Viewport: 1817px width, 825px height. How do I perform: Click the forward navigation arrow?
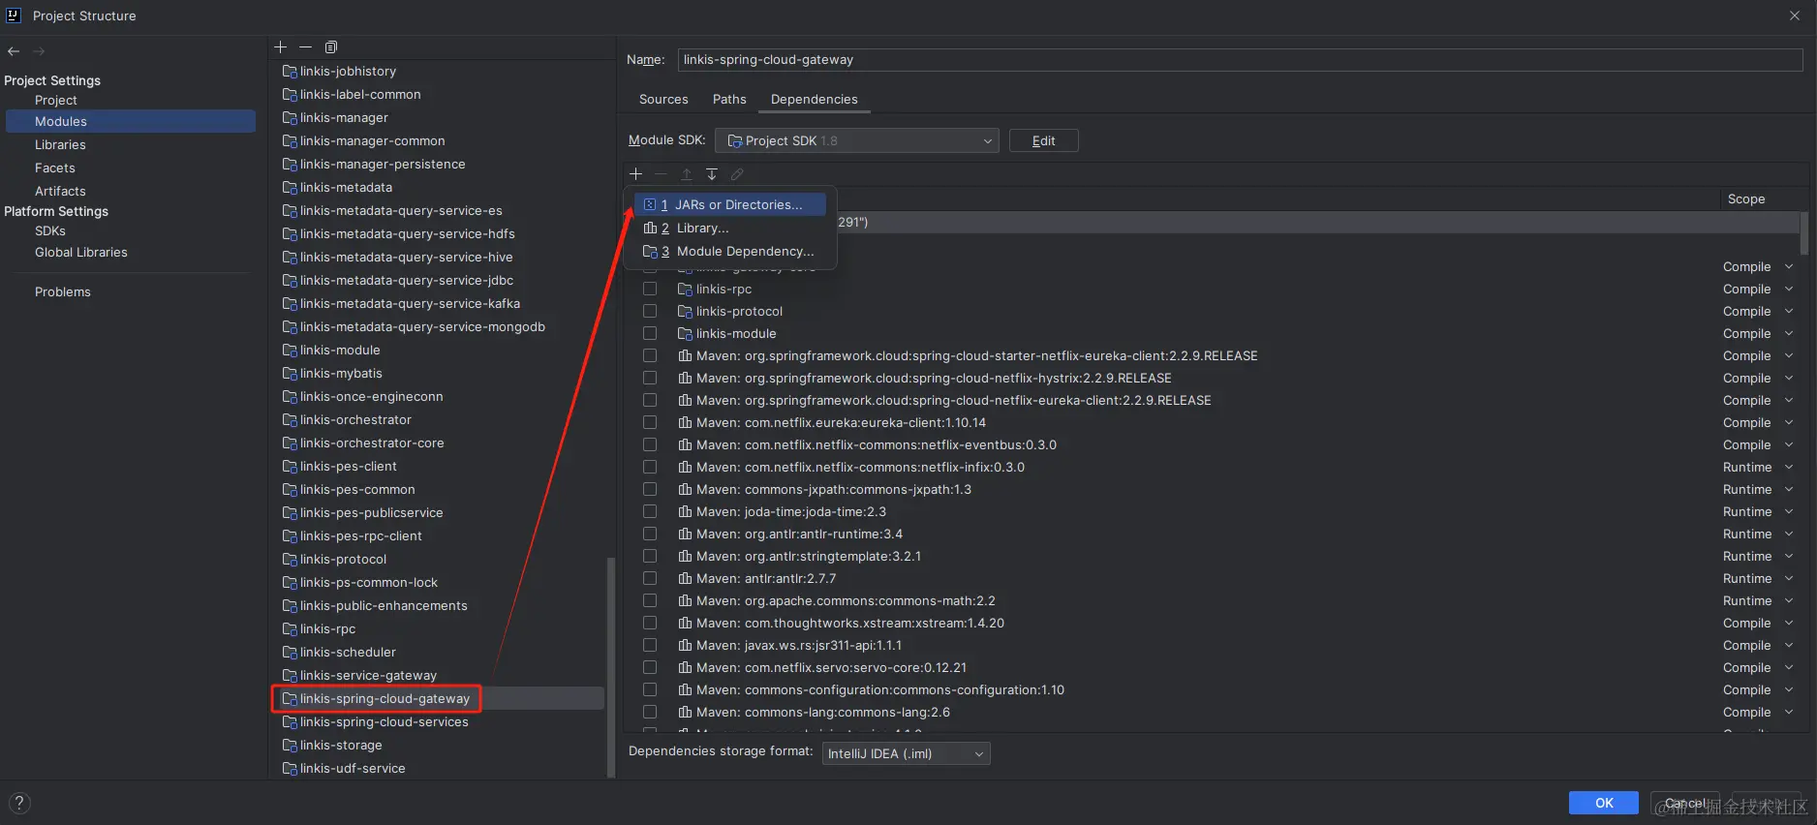[39, 51]
